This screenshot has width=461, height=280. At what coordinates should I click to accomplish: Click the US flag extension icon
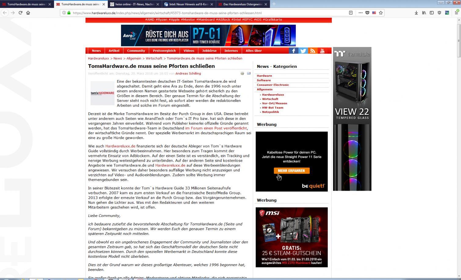(374, 13)
